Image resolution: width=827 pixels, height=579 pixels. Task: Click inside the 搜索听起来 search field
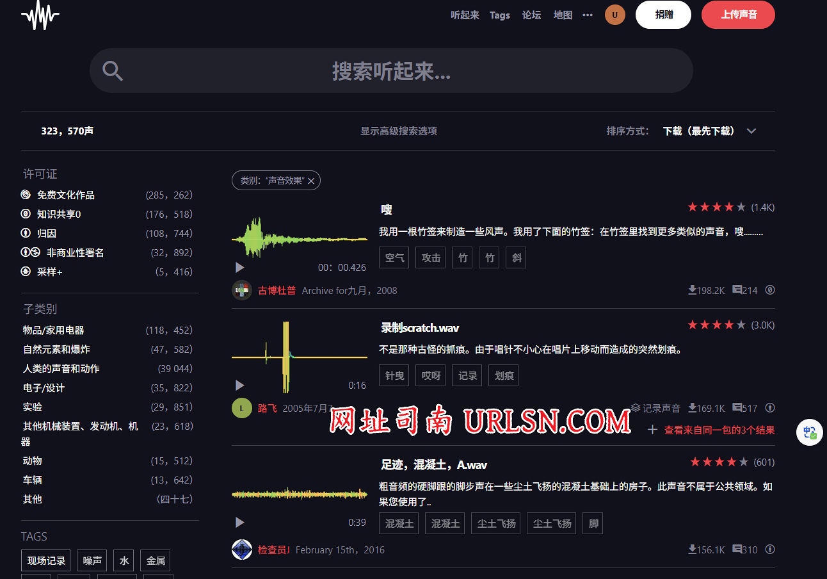point(391,70)
